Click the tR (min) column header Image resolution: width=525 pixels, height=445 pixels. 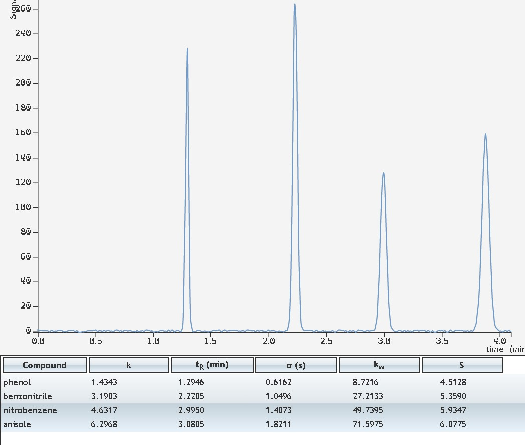(212, 365)
